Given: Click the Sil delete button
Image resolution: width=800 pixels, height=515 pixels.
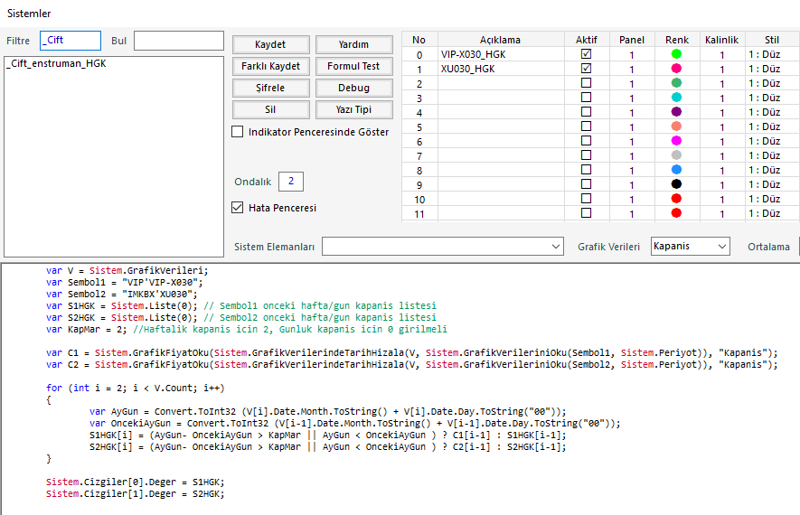Looking at the screenshot, I should coord(270,109).
